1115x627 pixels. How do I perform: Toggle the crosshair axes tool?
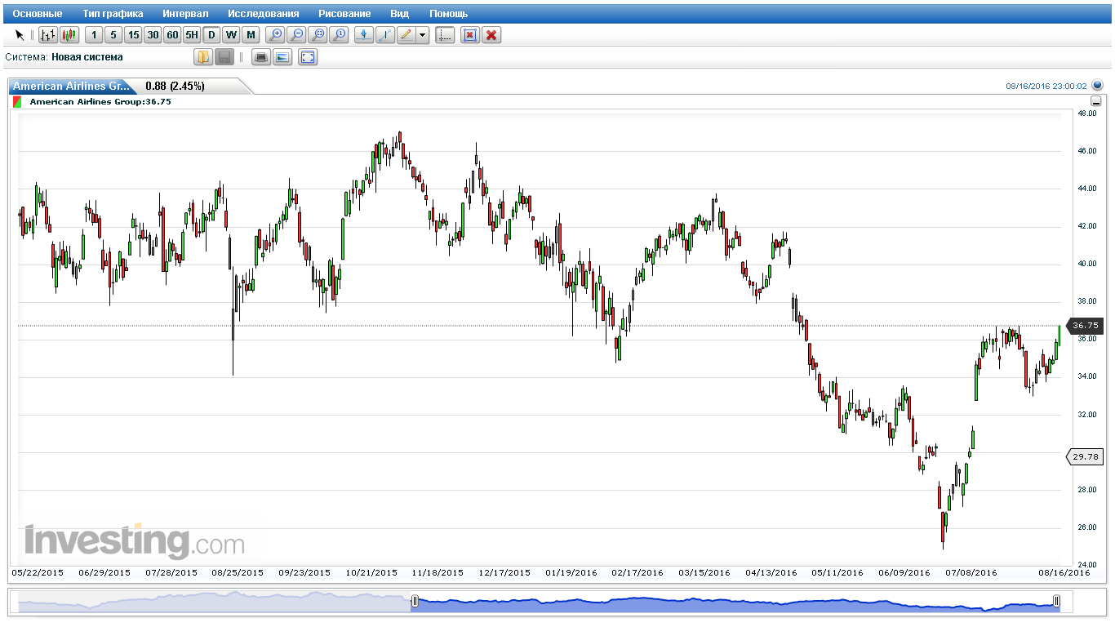[445, 35]
